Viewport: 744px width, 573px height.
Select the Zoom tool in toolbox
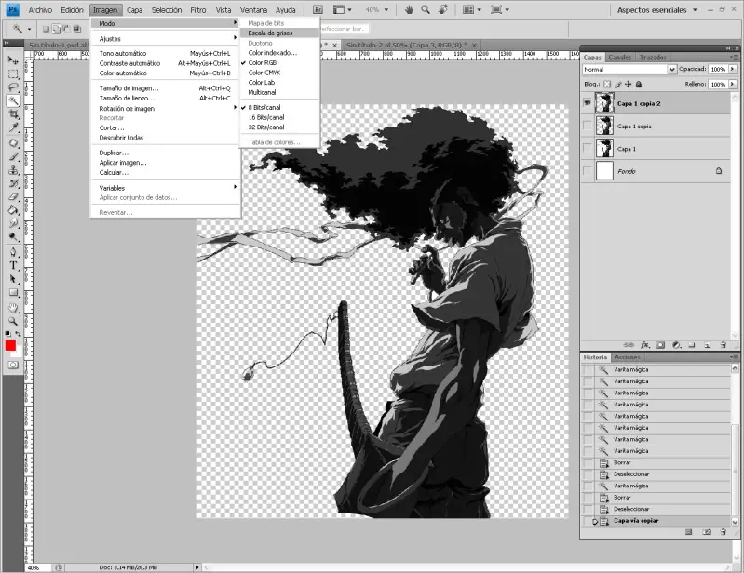point(13,321)
